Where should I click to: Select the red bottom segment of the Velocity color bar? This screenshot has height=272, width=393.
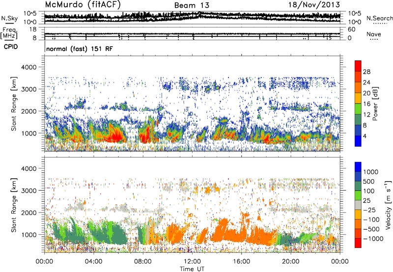point(358,243)
